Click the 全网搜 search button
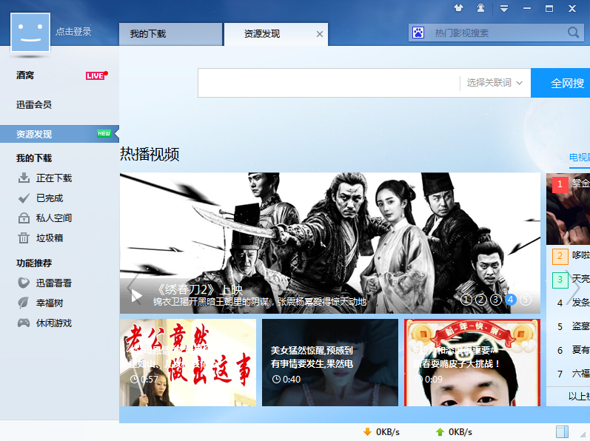590x441 pixels. point(560,83)
